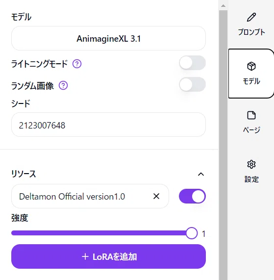This screenshot has width=274, height=280.
Task: Toggle the ライトニングモード switch
Action: coord(193,63)
